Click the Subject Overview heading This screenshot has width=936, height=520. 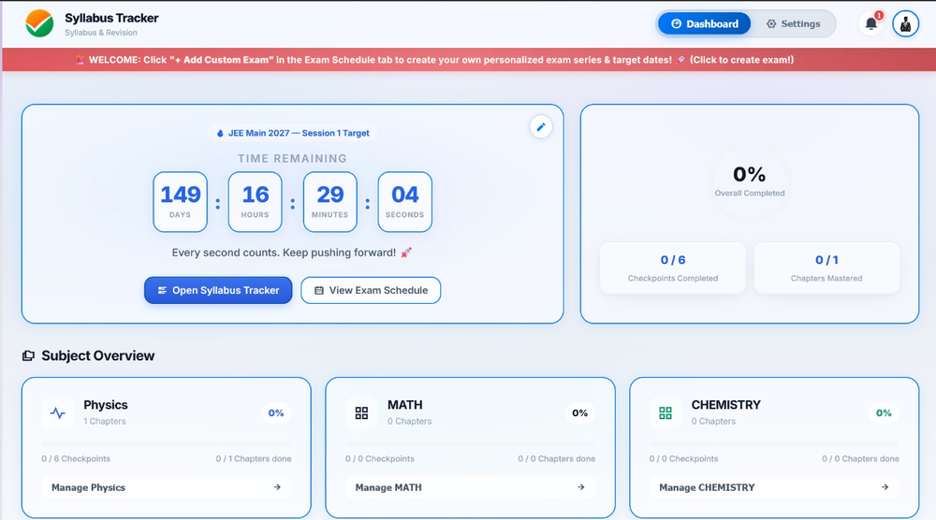click(x=98, y=356)
